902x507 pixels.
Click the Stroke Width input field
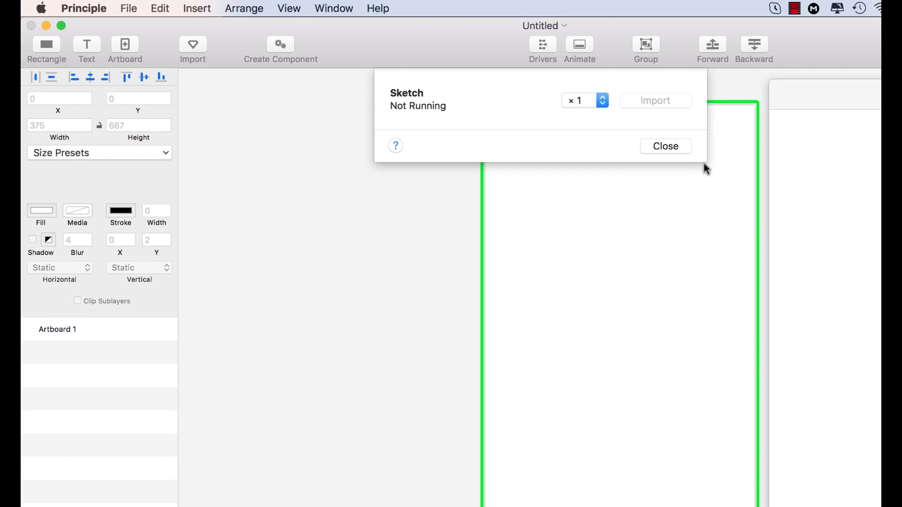[x=157, y=210]
